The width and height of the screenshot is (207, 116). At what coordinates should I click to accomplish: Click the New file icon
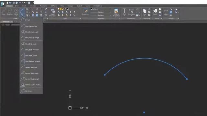click(7, 3)
